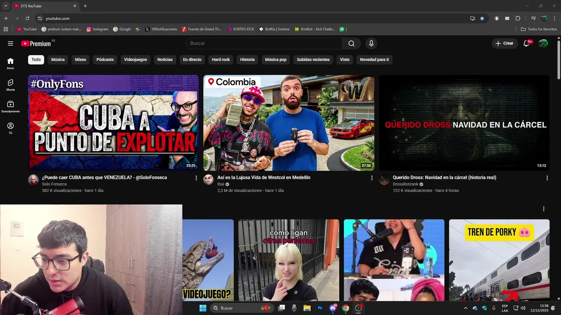Open ¿Puede caer CUBA antes que VENEZUELA? title
Screen dimensions: 561x315
pyautogui.click(x=104, y=178)
